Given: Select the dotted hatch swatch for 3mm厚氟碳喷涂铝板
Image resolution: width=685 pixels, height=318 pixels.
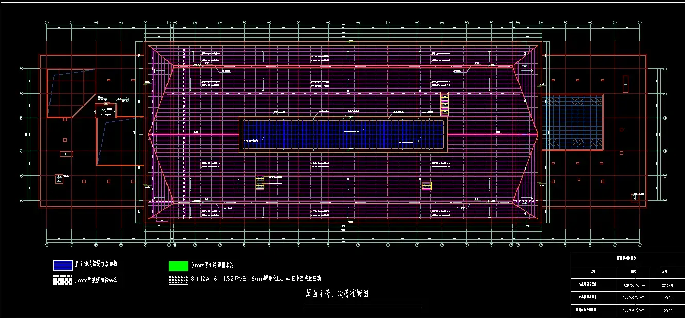Looking at the screenshot, I should (x=62, y=280).
